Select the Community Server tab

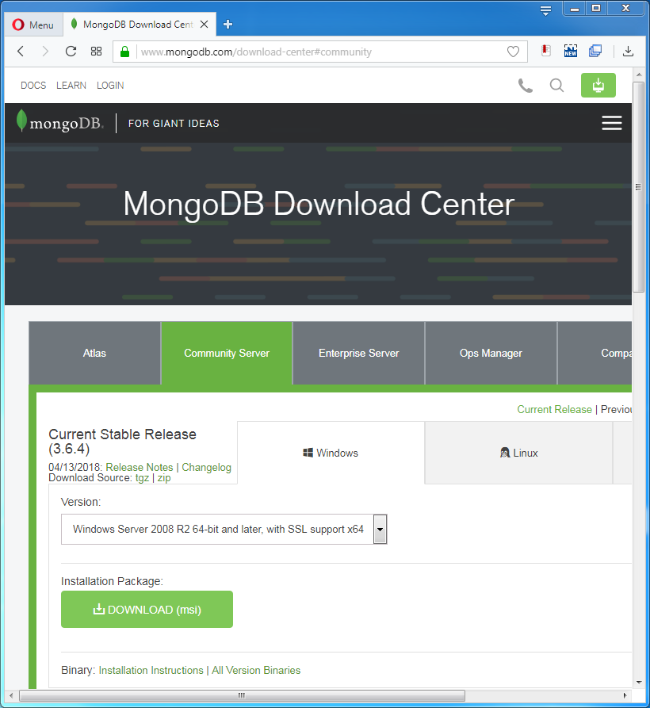(227, 353)
